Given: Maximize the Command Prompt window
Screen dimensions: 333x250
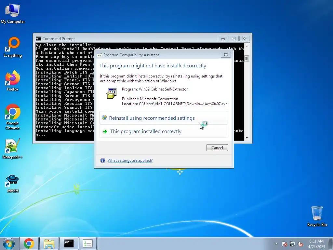Looking at the screenshot, I should 233,39.
